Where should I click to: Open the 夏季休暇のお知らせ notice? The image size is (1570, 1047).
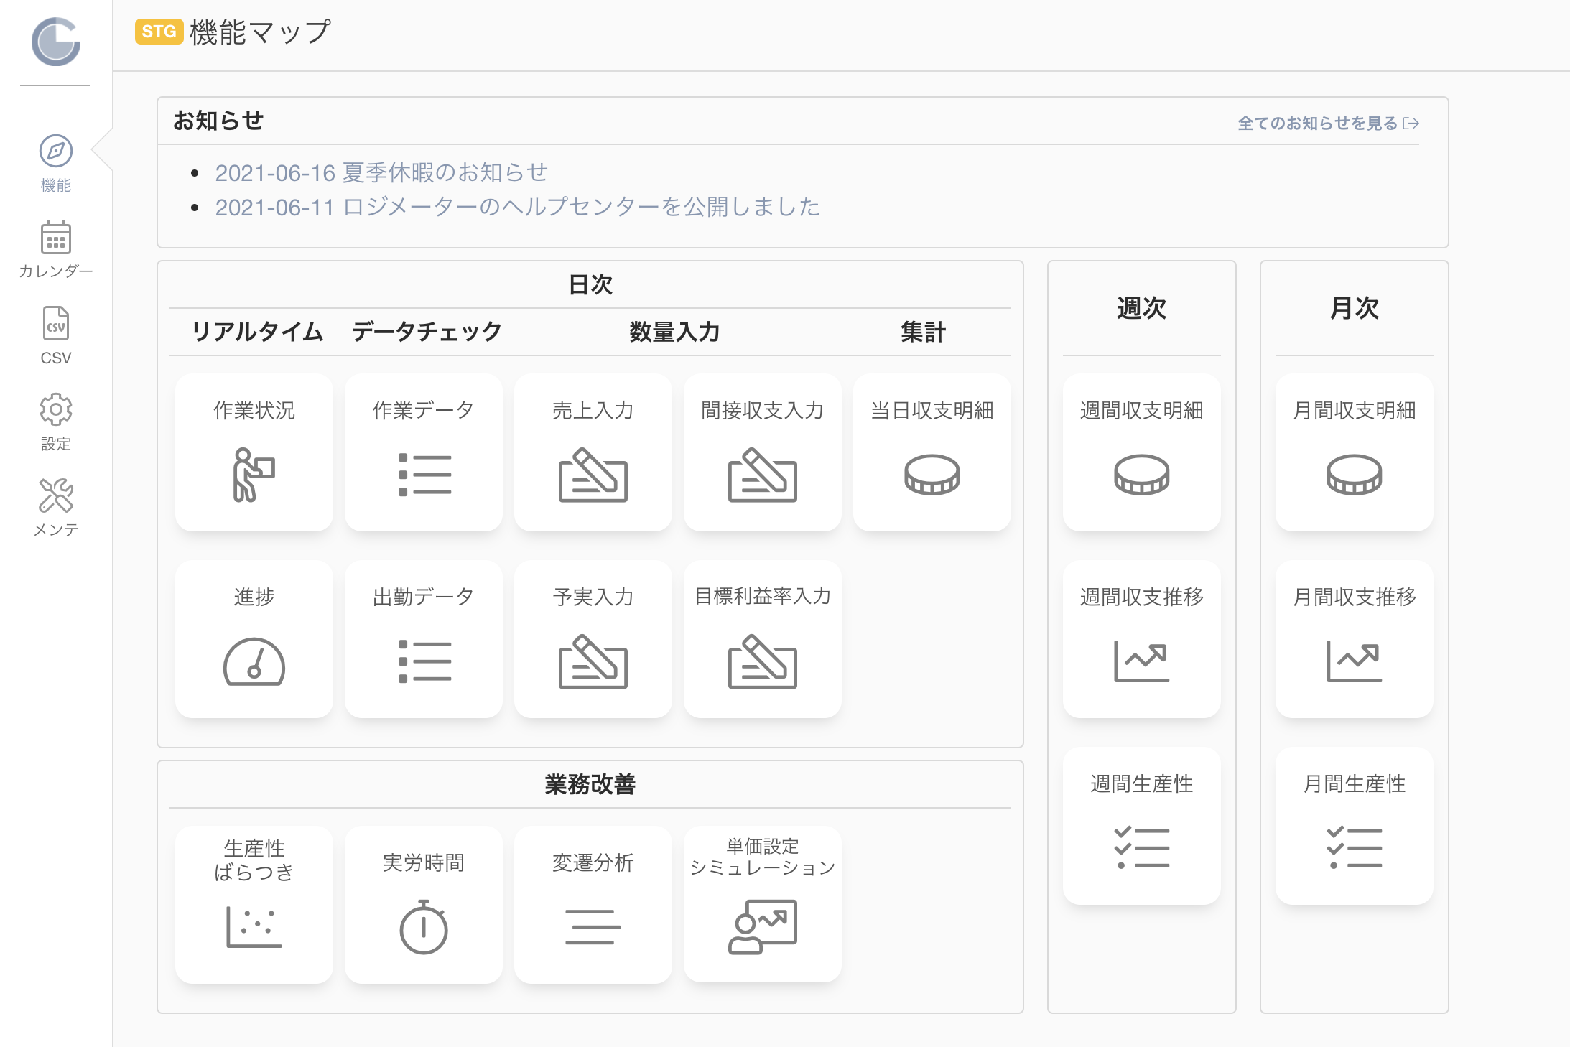(x=381, y=172)
